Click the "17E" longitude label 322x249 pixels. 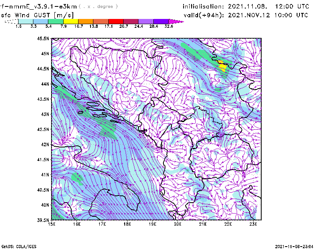[102, 224]
